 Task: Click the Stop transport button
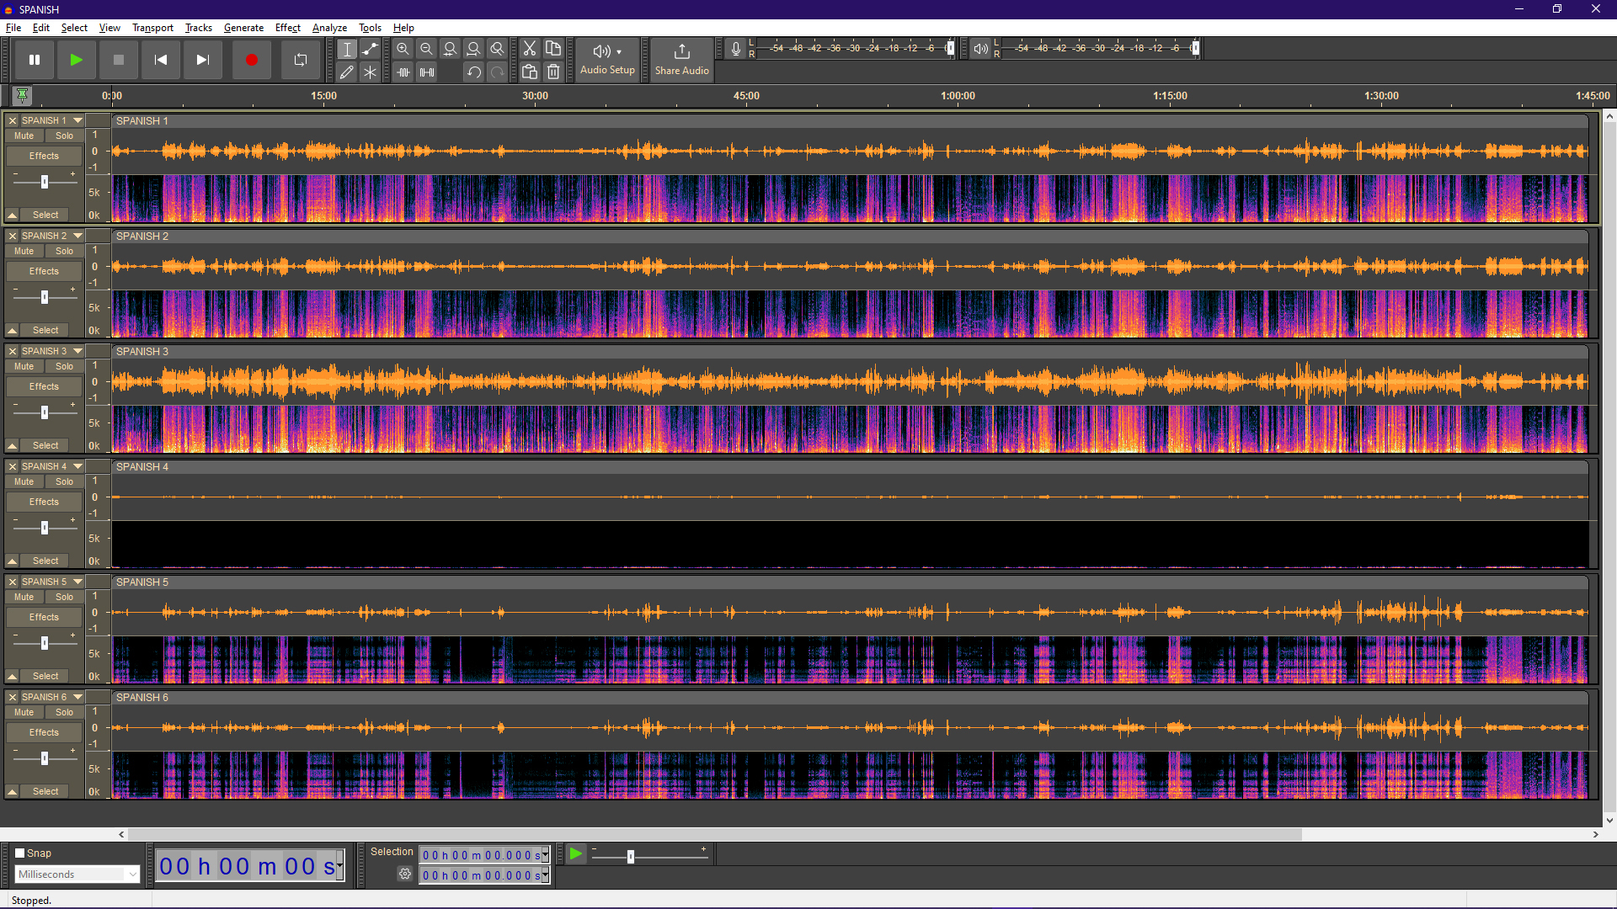click(119, 60)
